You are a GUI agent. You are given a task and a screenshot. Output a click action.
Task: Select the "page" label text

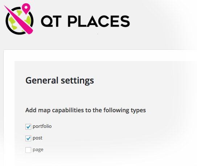click(38, 150)
